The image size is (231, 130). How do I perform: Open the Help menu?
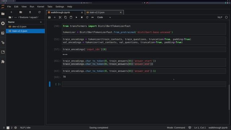70,6
